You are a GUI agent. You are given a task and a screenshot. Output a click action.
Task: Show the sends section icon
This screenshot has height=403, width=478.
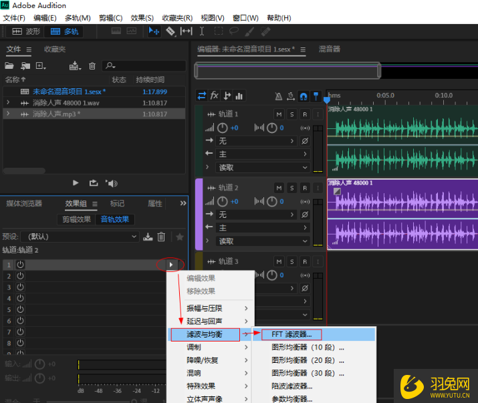(x=227, y=96)
